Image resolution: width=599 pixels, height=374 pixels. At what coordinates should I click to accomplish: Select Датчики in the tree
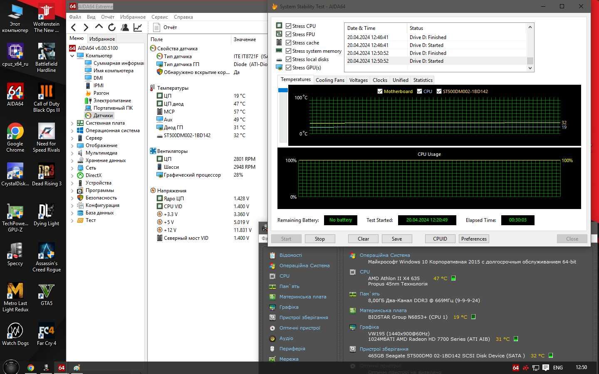103,116
